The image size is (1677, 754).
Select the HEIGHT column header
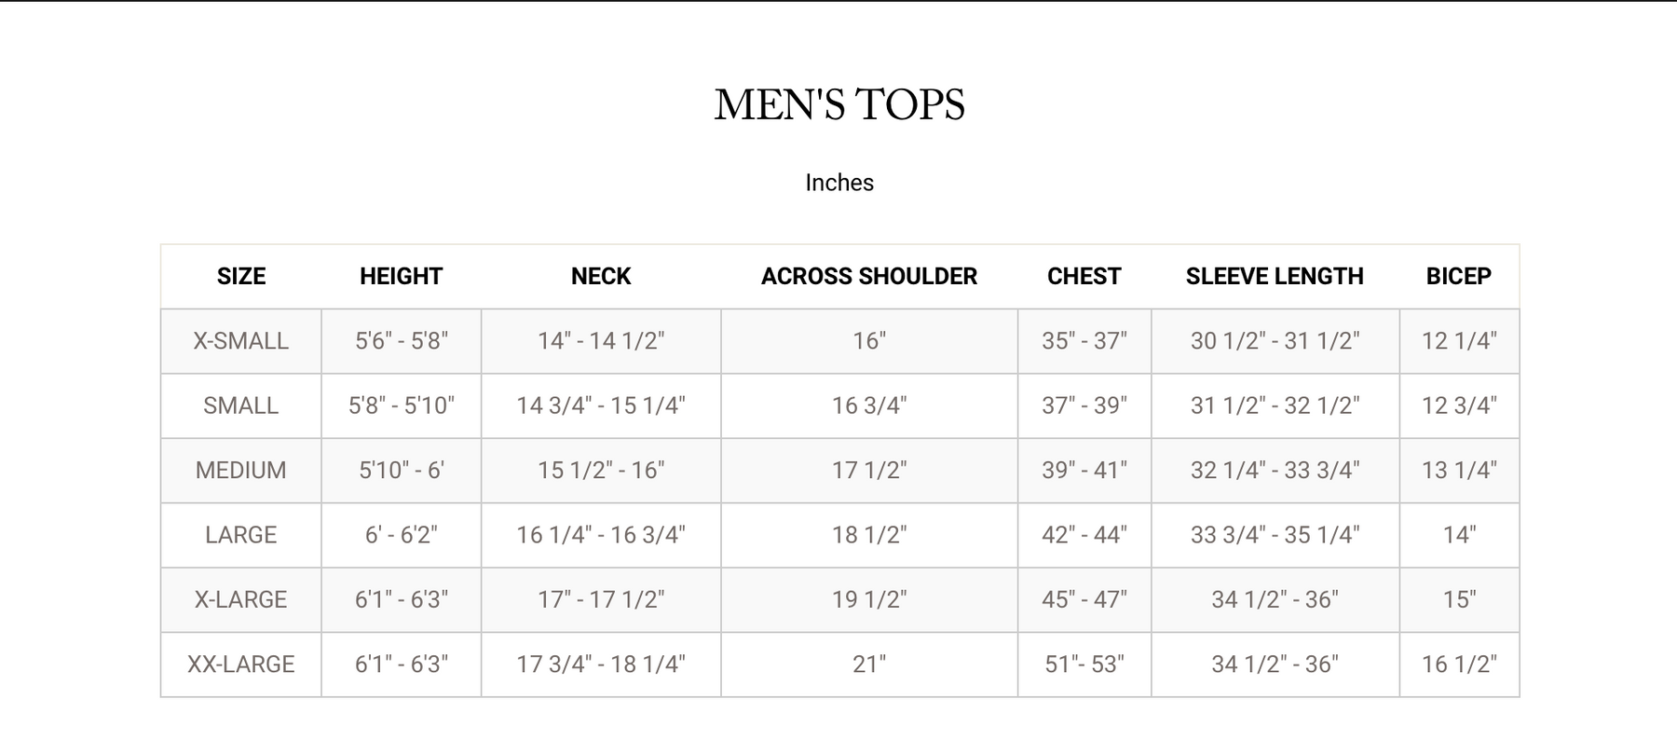click(x=401, y=276)
